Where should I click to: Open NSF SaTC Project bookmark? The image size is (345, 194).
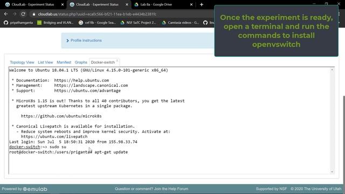tap(138, 23)
